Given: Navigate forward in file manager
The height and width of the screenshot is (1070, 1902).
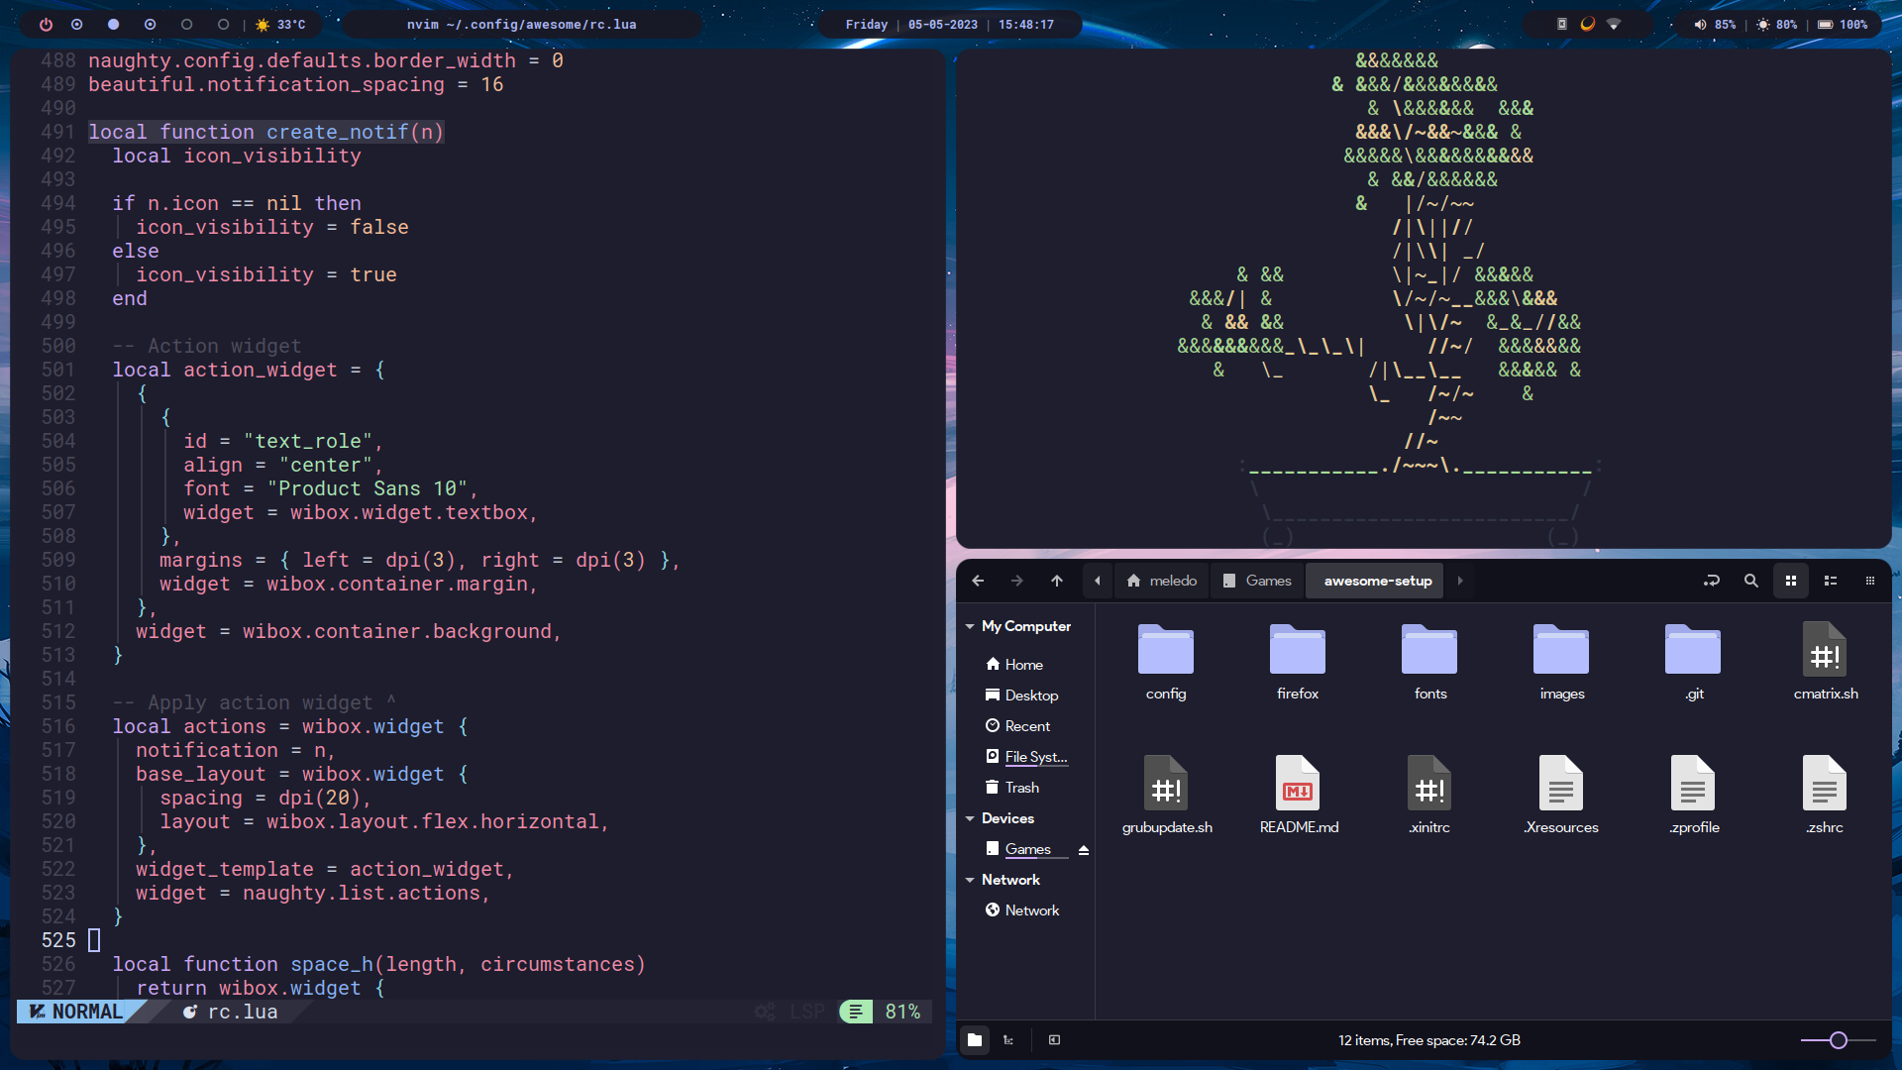Looking at the screenshot, I should tap(1015, 580).
